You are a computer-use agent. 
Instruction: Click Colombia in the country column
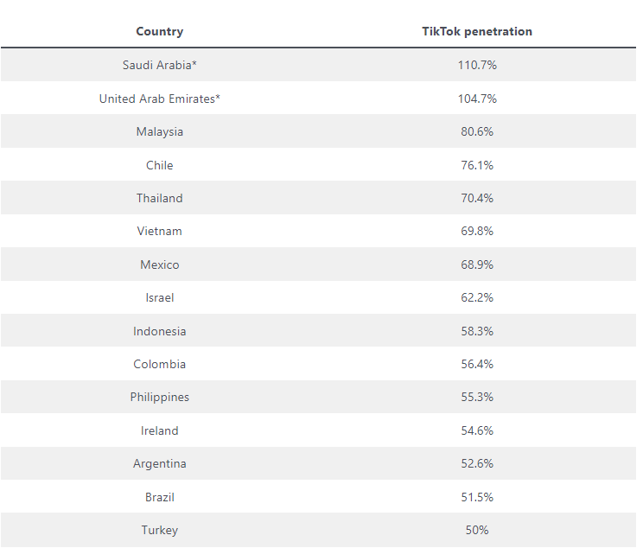(160, 364)
